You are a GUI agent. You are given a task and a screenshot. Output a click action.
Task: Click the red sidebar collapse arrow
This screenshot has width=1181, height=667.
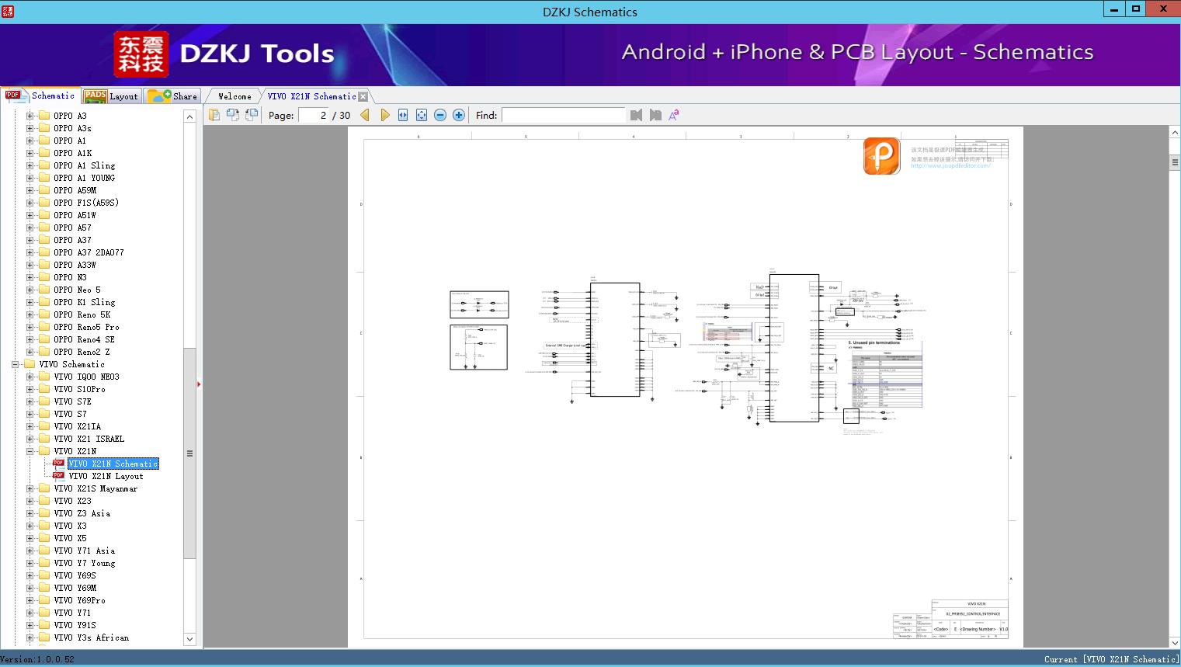[x=199, y=384]
